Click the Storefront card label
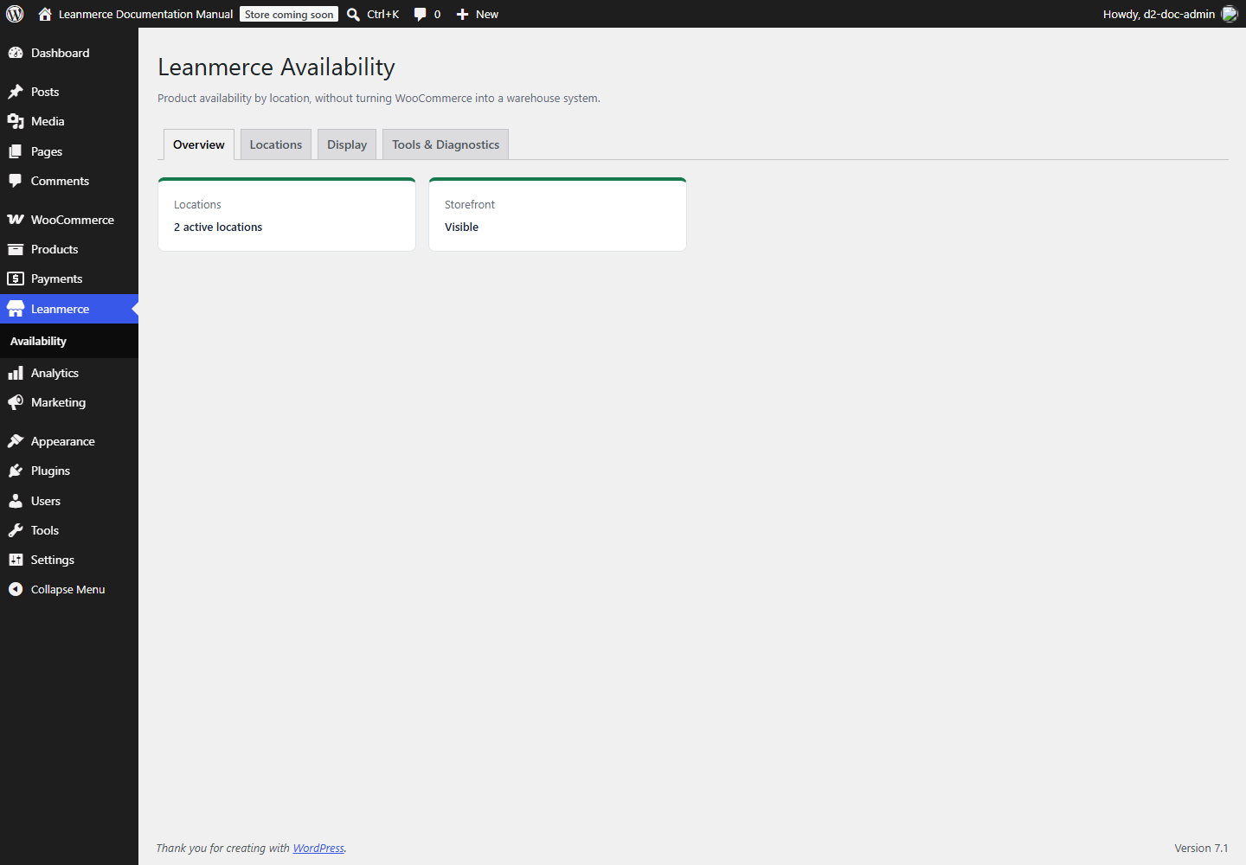1246x865 pixels. [x=470, y=204]
